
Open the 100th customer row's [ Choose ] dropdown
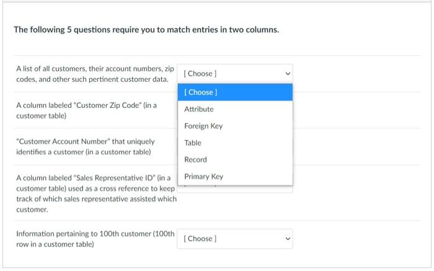[235, 239]
